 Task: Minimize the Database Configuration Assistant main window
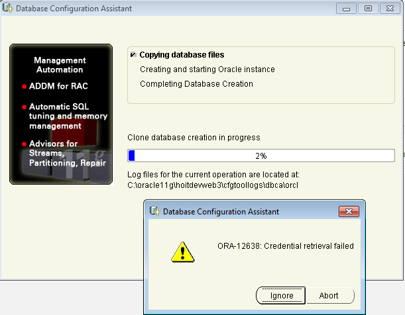(346, 9)
